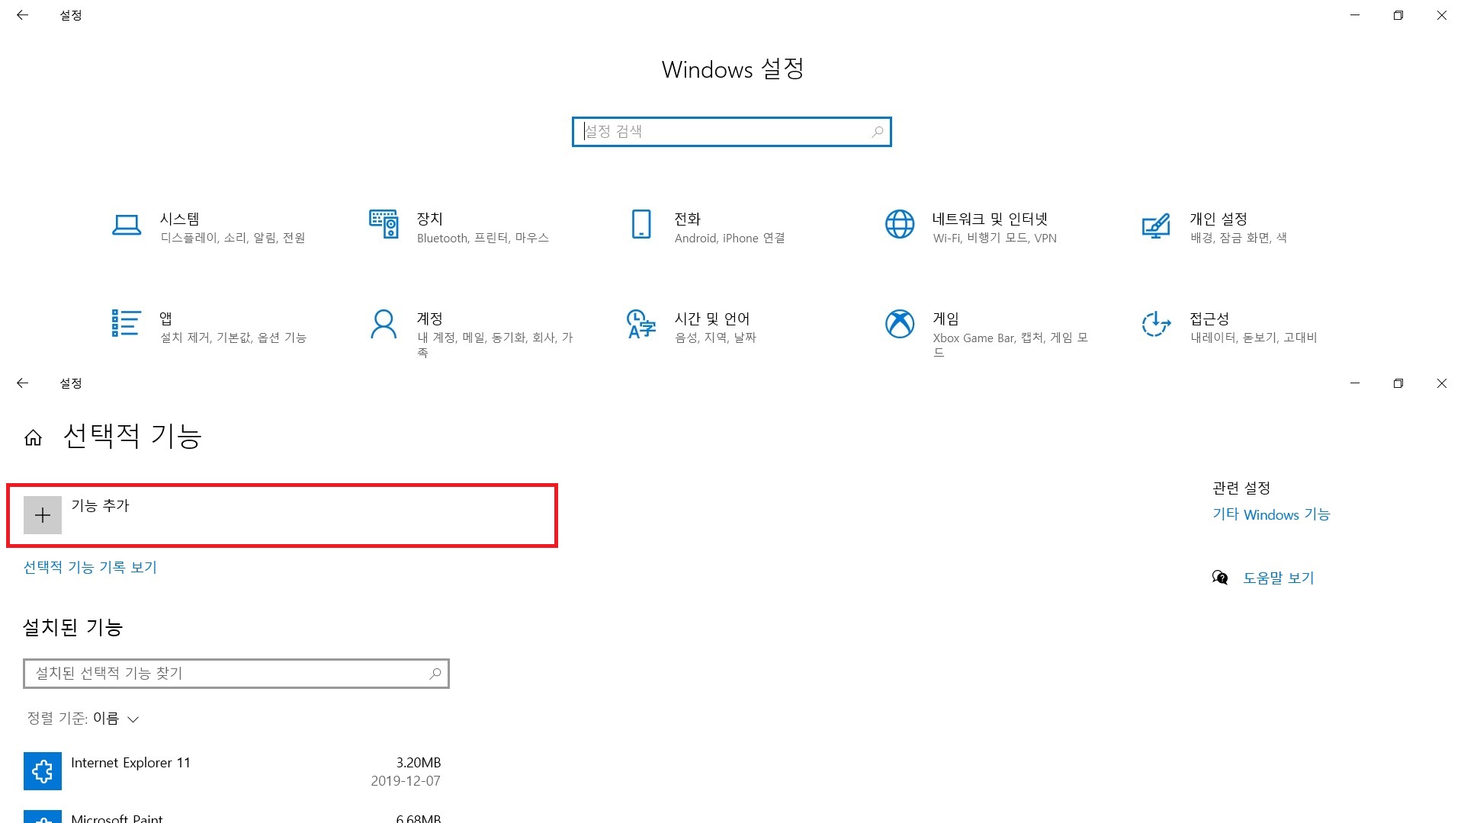Select Internet Explorer 11 in installed features

pos(130,763)
